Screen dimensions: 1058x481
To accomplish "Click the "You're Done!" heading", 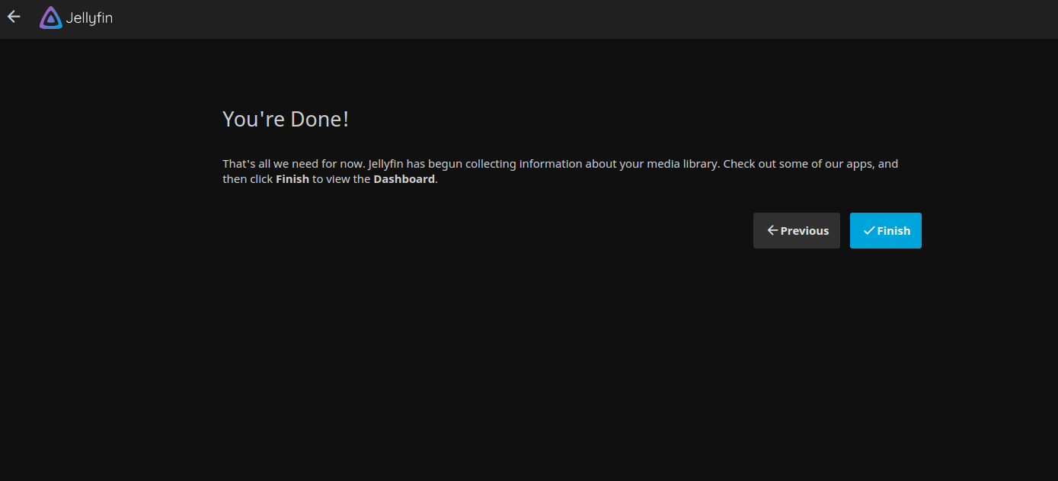I will tap(285, 119).
